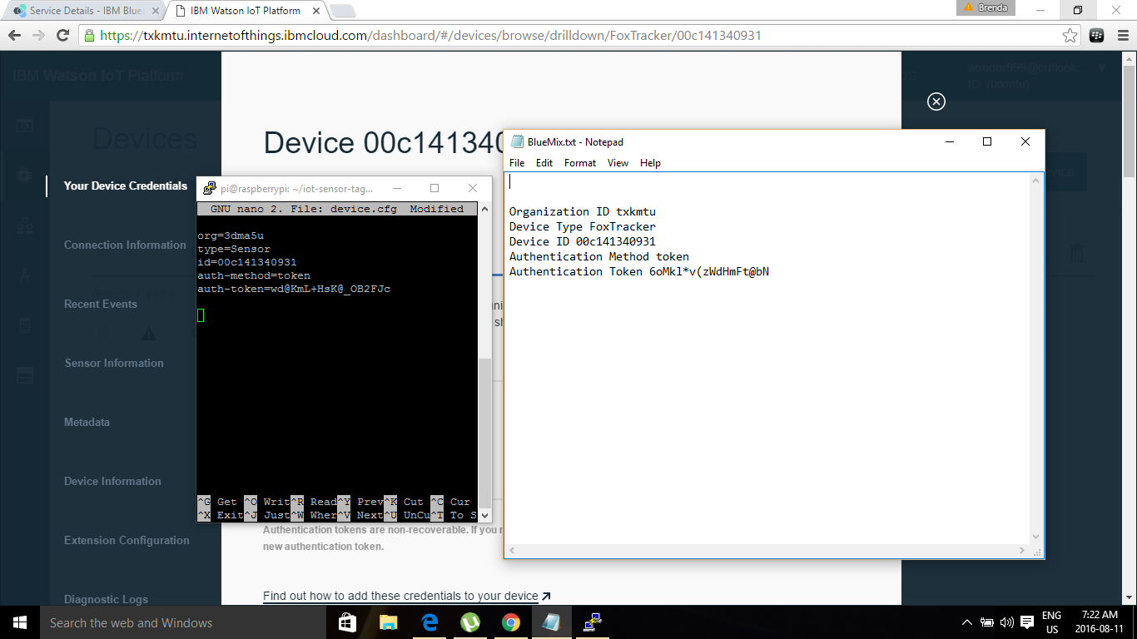
Task: Click the 'auth-token=' line in the nano editor
Action: pos(294,289)
